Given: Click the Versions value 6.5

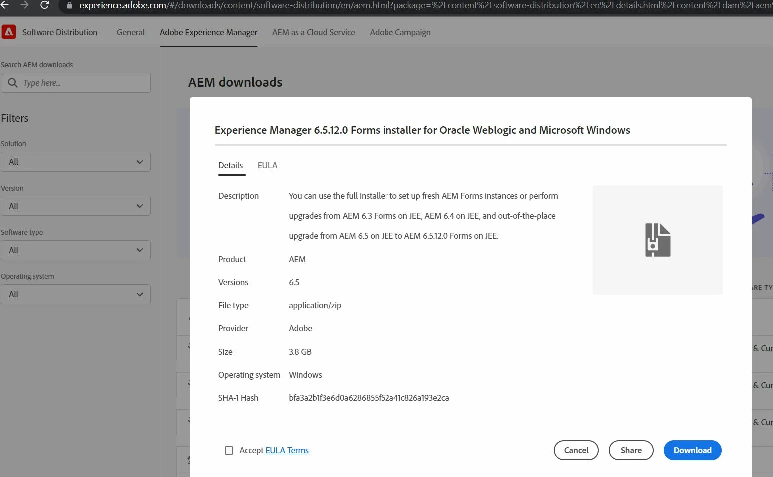Looking at the screenshot, I should click(294, 282).
